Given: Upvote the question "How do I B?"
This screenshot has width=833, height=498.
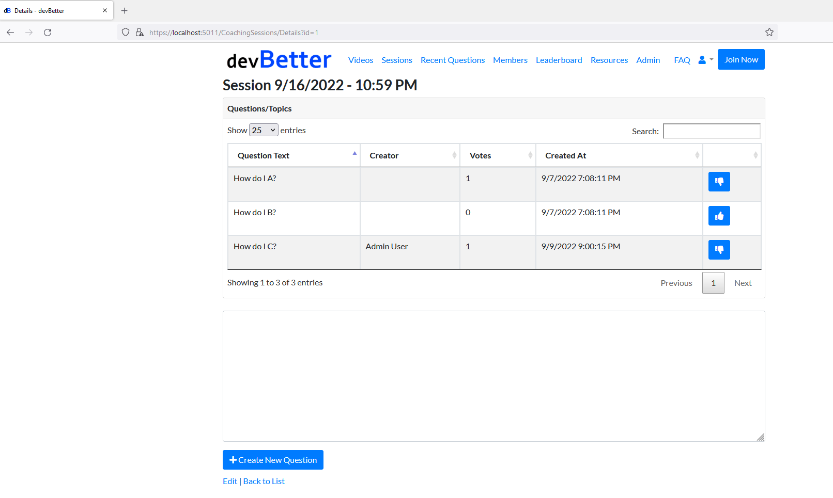Looking at the screenshot, I should click(719, 215).
